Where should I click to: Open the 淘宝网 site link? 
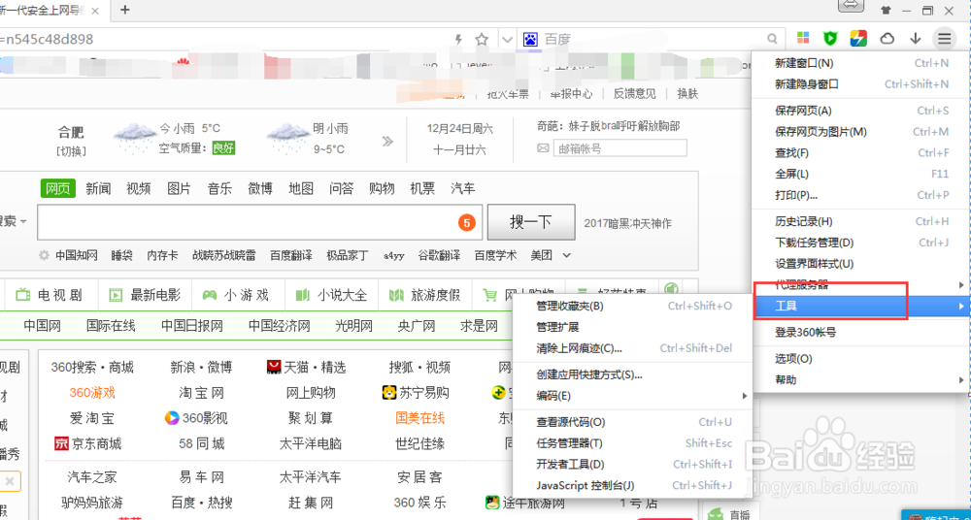pos(201,393)
